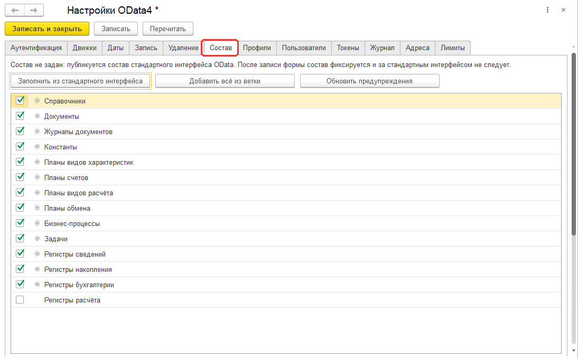Uncheck the Задачи checkbox
The height and width of the screenshot is (359, 578).
point(20,238)
